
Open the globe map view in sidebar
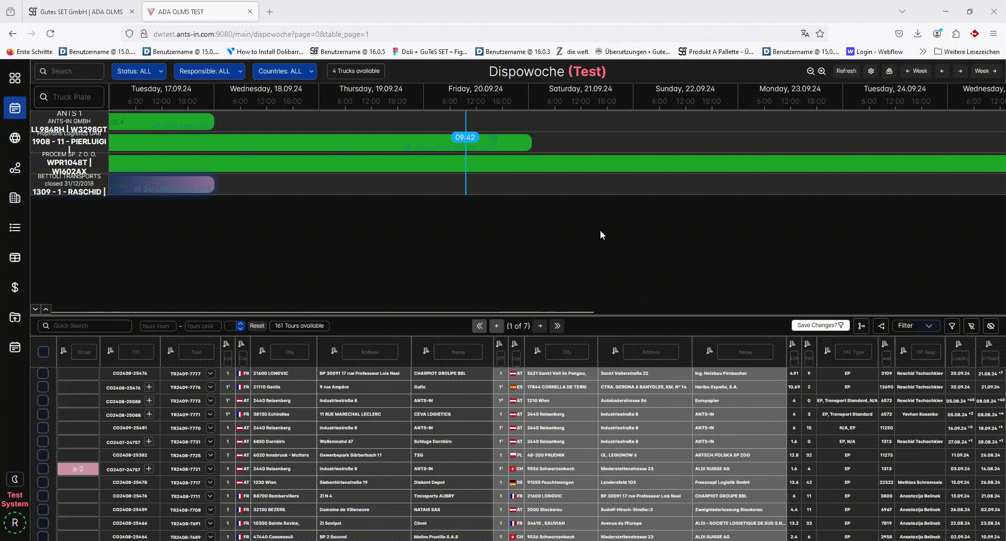15,138
